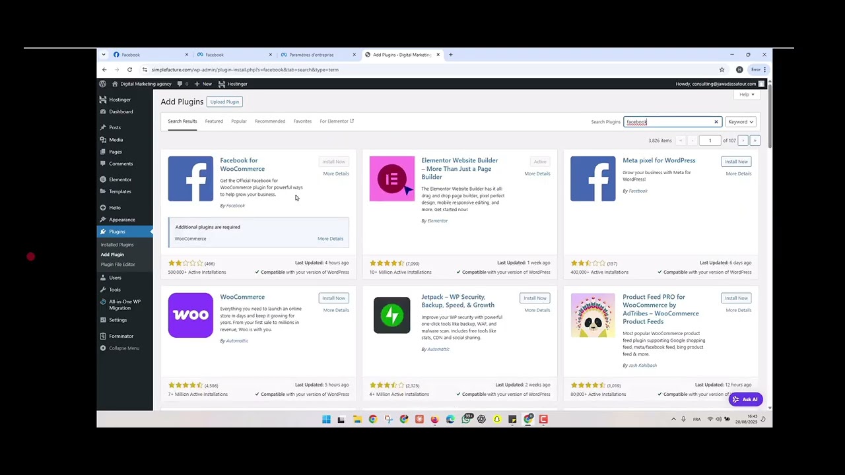Viewport: 845px width, 475px height.
Task: Open Appearance in the sidebar
Action: [122, 220]
